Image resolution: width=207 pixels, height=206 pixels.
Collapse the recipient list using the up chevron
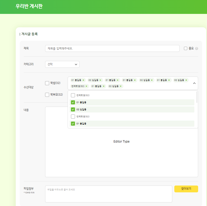click(194, 83)
